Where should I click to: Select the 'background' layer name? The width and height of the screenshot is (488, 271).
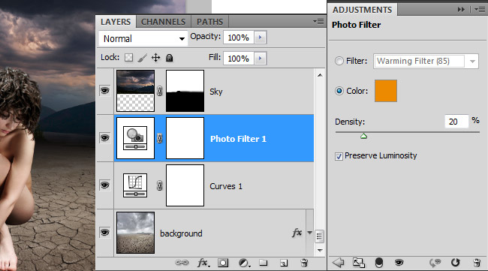coord(181,233)
